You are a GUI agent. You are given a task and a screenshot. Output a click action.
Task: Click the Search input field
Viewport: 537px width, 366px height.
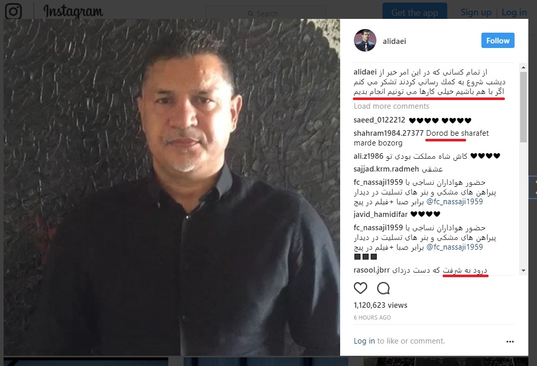tap(266, 13)
